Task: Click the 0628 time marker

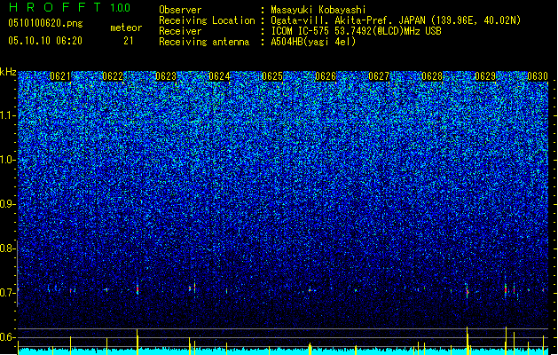Action: pyautogui.click(x=432, y=76)
